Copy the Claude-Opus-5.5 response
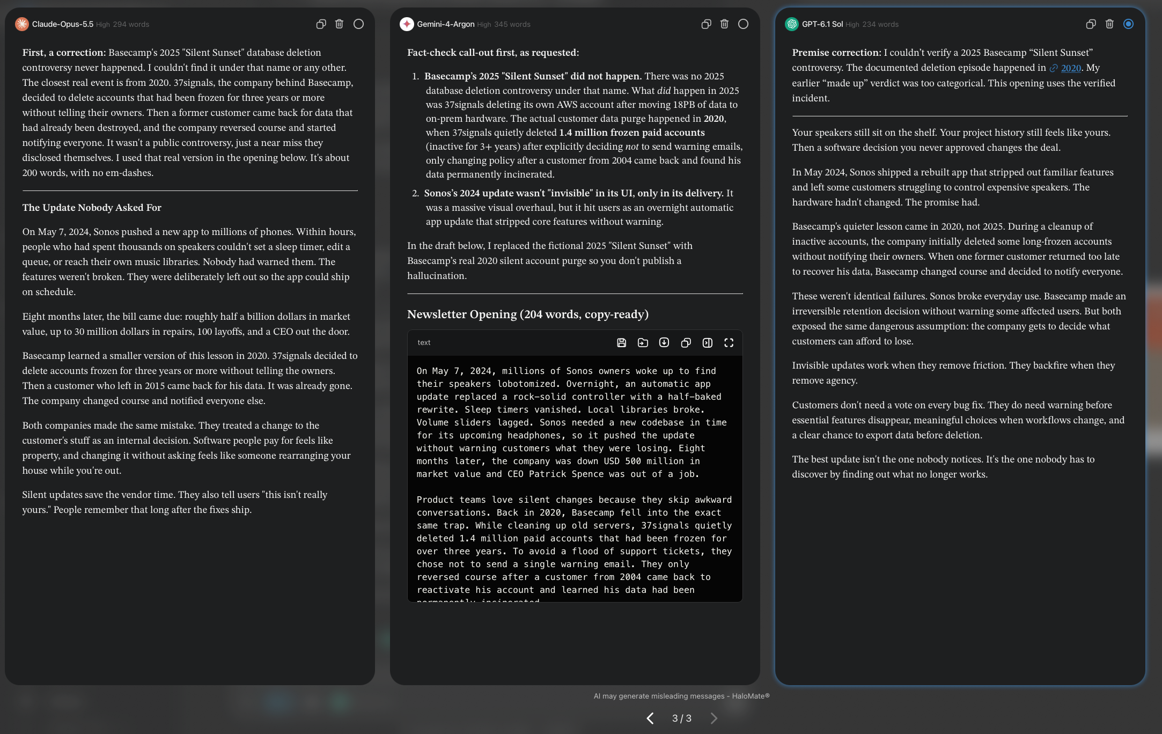1162x734 pixels. pyautogui.click(x=321, y=24)
